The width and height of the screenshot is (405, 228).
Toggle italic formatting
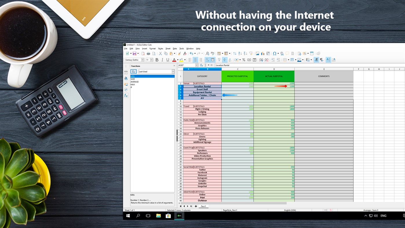(162, 60)
